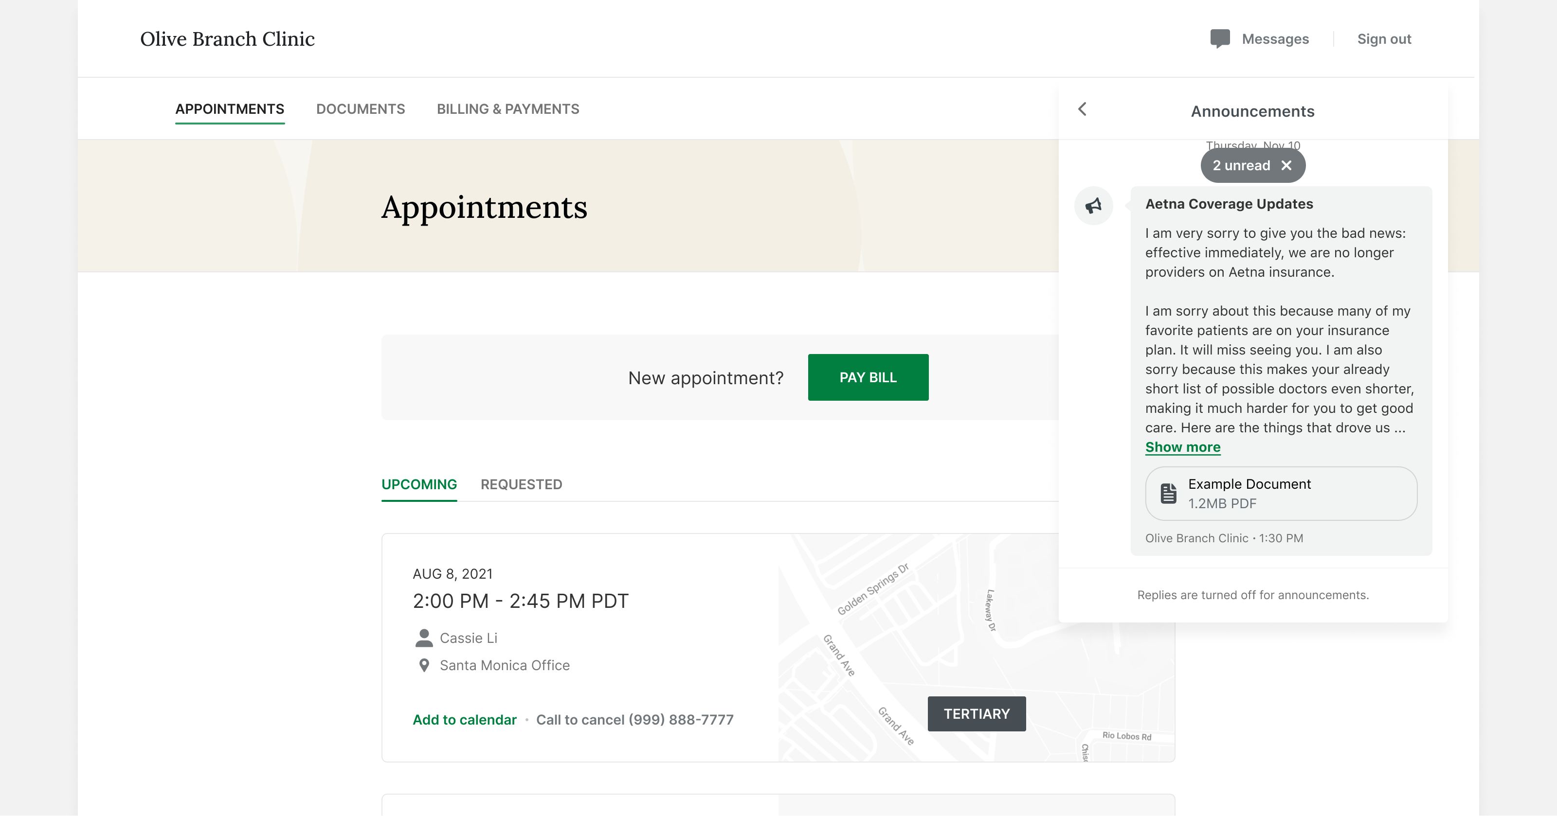Switch to Billing & Payments tab

(x=507, y=109)
